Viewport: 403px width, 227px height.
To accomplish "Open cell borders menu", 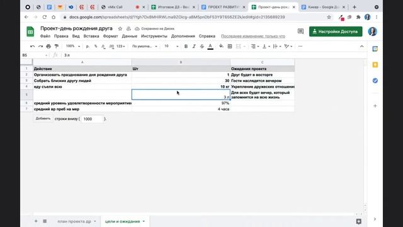I will click(230, 46).
